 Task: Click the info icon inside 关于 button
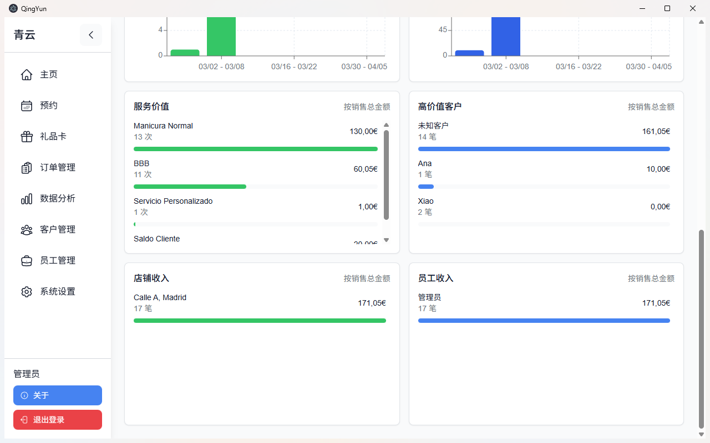pos(24,395)
